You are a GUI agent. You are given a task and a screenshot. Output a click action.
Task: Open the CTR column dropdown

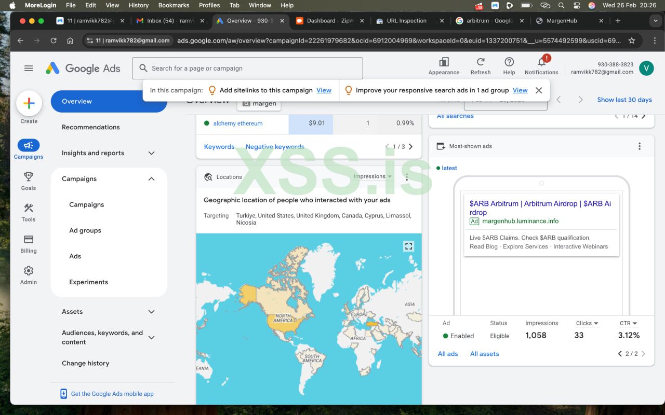pyautogui.click(x=628, y=323)
